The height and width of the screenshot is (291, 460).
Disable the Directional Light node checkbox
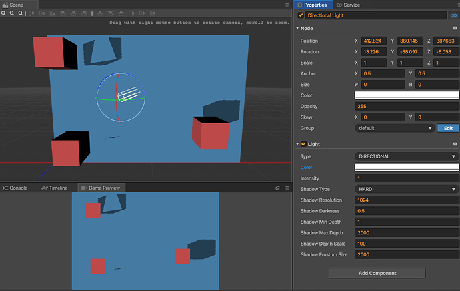pos(301,15)
